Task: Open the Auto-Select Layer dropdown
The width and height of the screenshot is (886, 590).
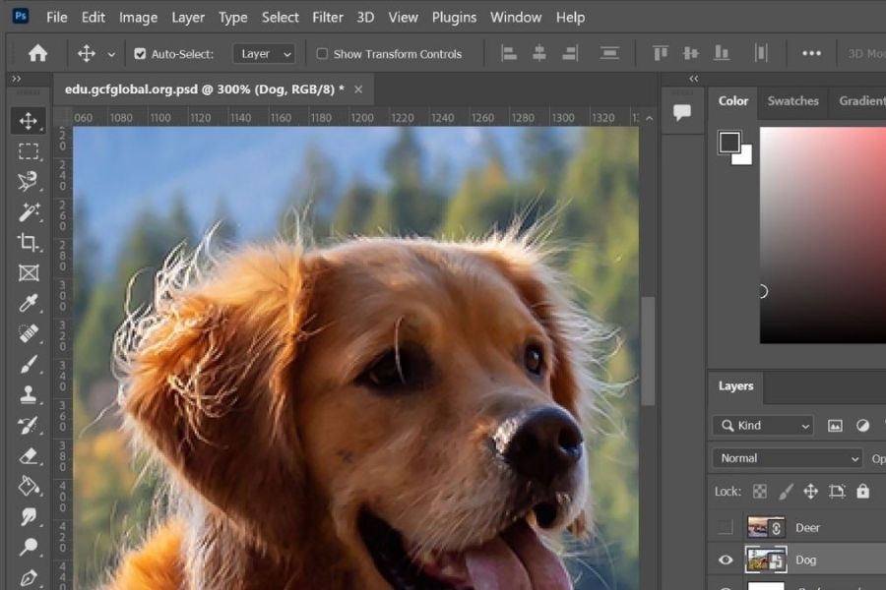Action: pos(263,54)
